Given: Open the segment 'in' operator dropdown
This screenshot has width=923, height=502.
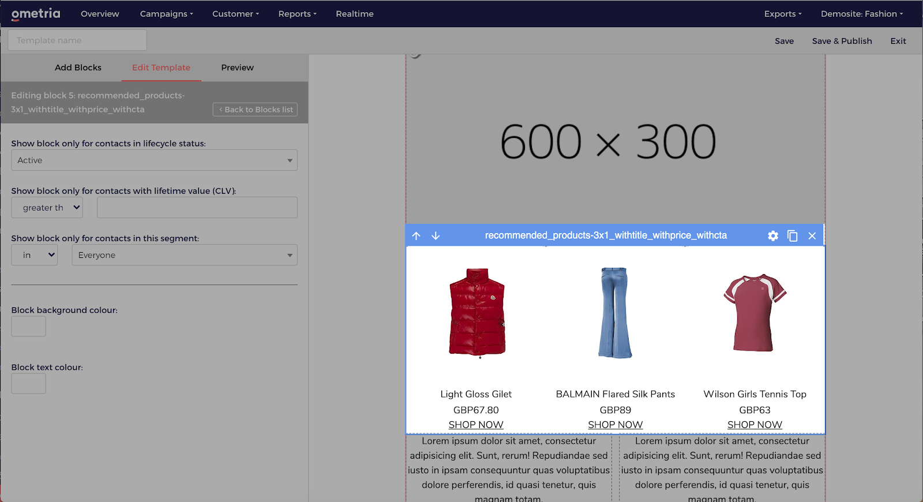Looking at the screenshot, I should coord(35,255).
